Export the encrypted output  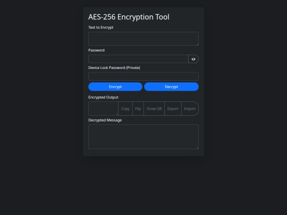173,109
